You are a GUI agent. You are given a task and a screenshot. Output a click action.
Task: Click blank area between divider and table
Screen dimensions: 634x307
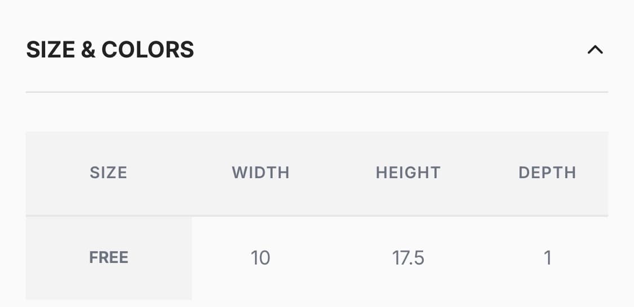317,112
